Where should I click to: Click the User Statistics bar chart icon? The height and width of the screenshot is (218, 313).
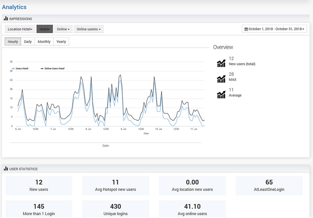[6, 169]
